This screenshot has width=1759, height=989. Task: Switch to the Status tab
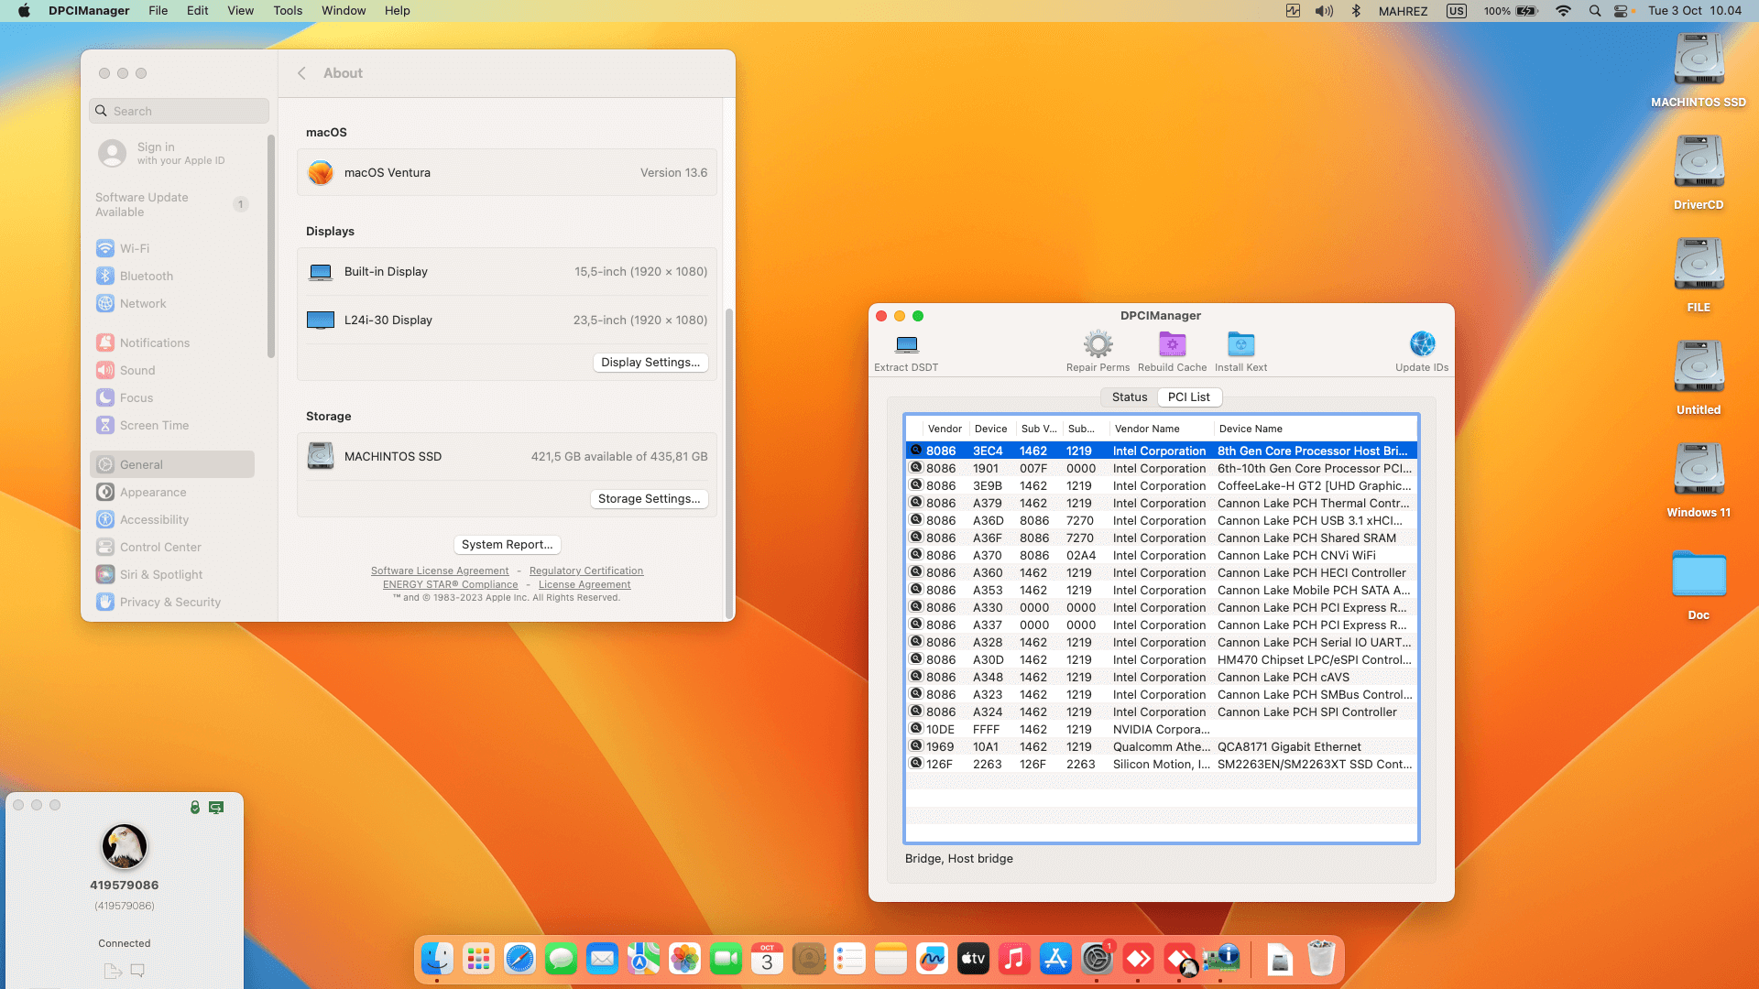click(1129, 397)
